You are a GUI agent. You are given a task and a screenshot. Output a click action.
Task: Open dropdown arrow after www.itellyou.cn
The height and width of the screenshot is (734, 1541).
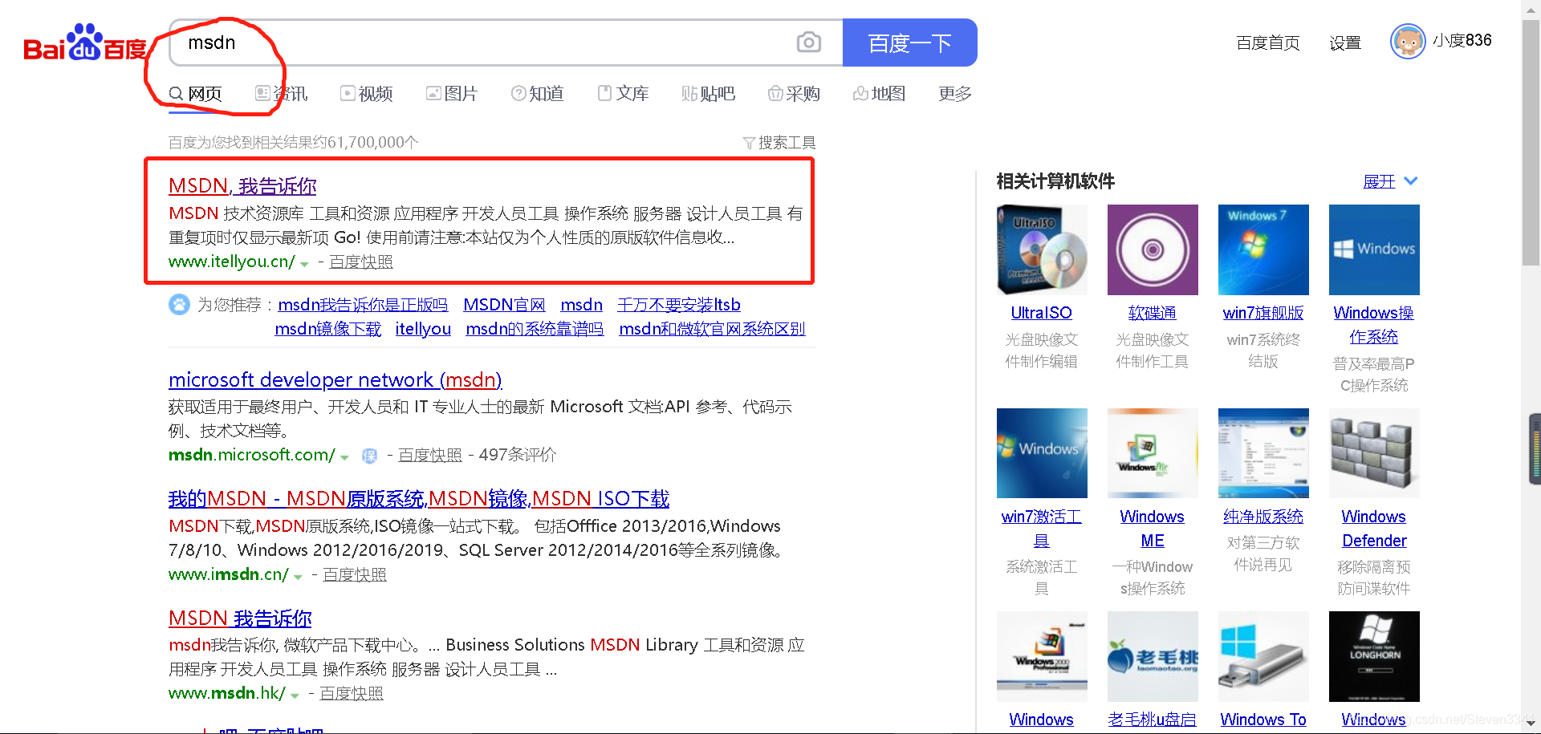tap(304, 264)
